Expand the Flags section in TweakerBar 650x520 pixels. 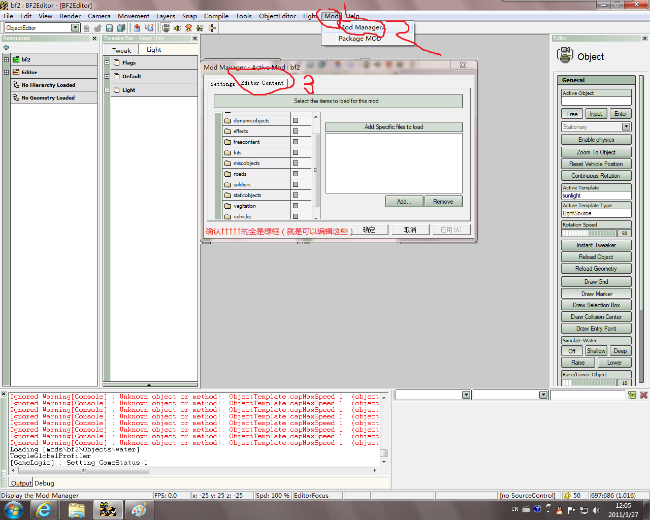107,63
